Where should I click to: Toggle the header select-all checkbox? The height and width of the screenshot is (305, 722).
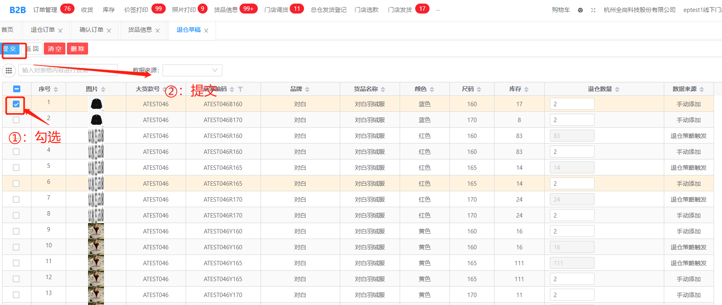17,89
